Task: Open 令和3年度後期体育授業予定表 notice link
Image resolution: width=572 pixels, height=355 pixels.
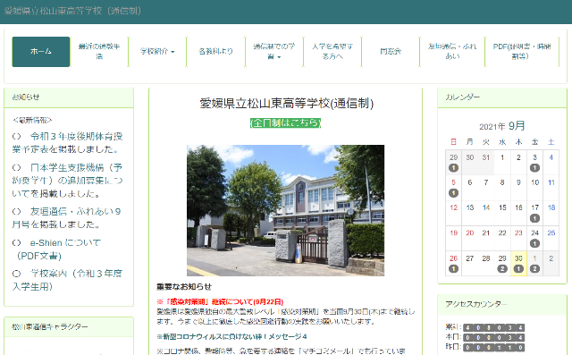Action: (68, 143)
